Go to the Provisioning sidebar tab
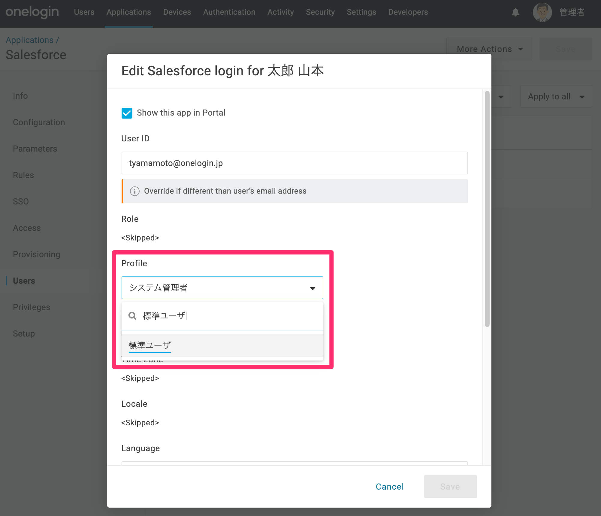Screen dimensions: 601x516 37,254
